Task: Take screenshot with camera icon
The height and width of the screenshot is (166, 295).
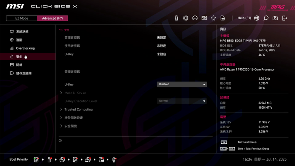Action: tap(275, 18)
